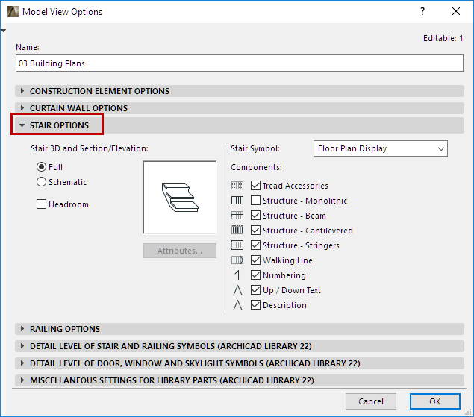Uncheck the Description checkbox
Image resolution: width=474 pixels, height=417 pixels.
pos(255,305)
